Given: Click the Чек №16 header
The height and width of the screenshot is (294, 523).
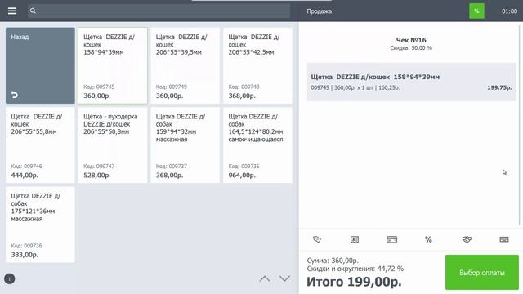Looking at the screenshot, I should pyautogui.click(x=411, y=40).
